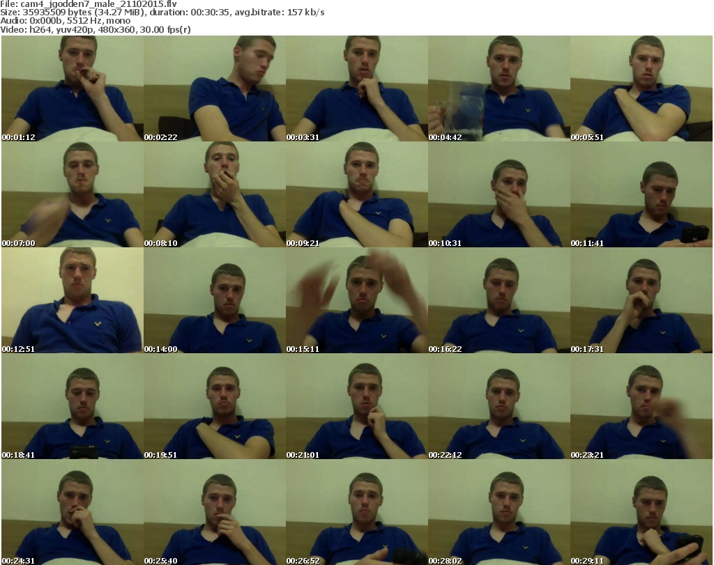Choose the 00:21:01 preview frame

pyautogui.click(x=356, y=406)
